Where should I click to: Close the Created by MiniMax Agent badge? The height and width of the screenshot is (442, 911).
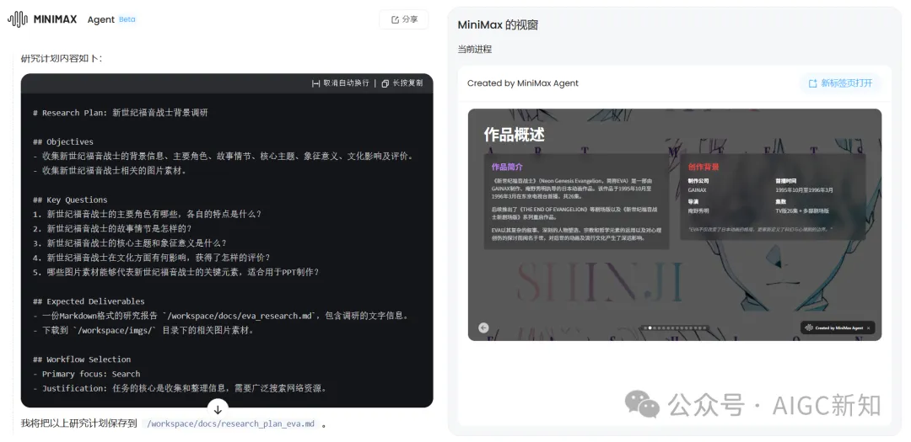pos(869,328)
